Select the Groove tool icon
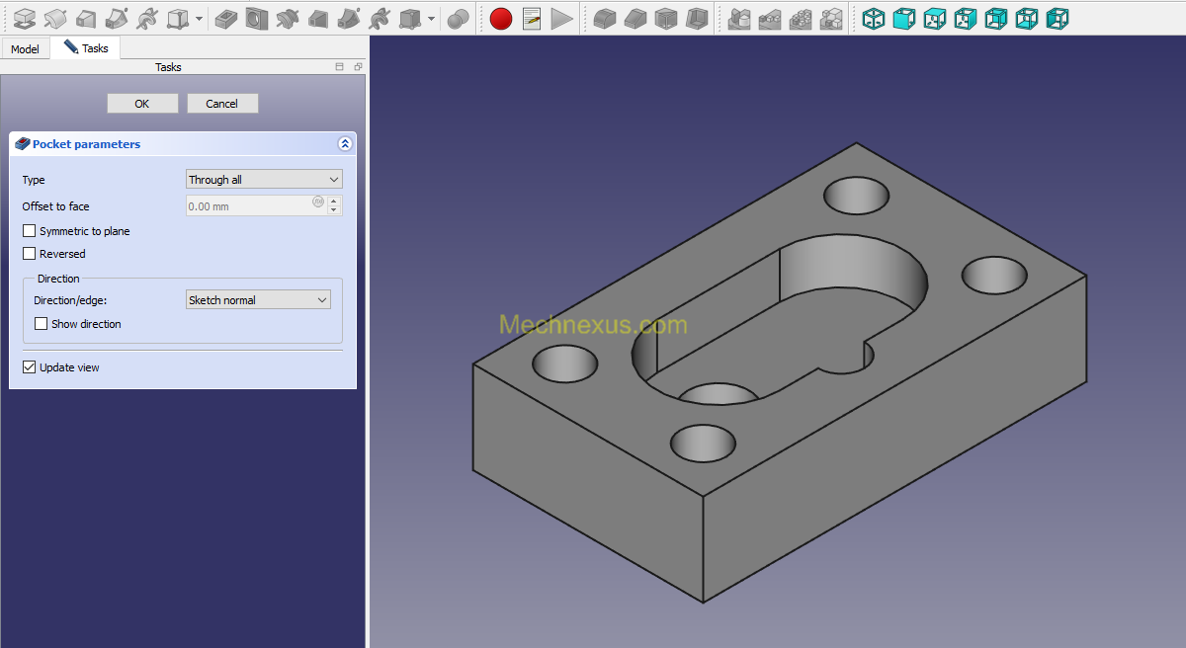This screenshot has height=648, width=1186. click(x=288, y=18)
